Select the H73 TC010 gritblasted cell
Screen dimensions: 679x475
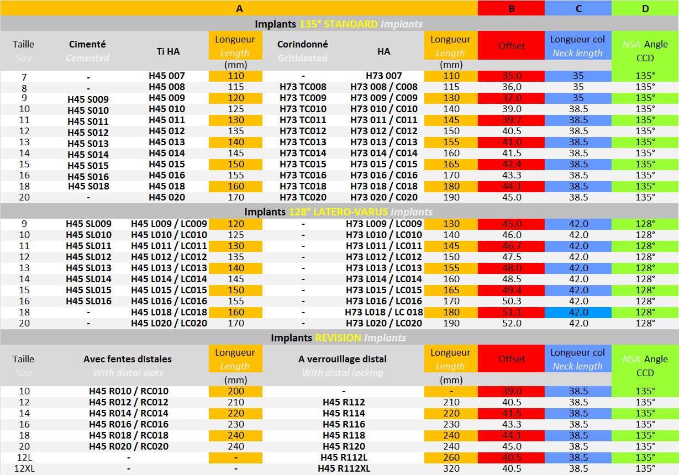pyautogui.click(x=303, y=109)
